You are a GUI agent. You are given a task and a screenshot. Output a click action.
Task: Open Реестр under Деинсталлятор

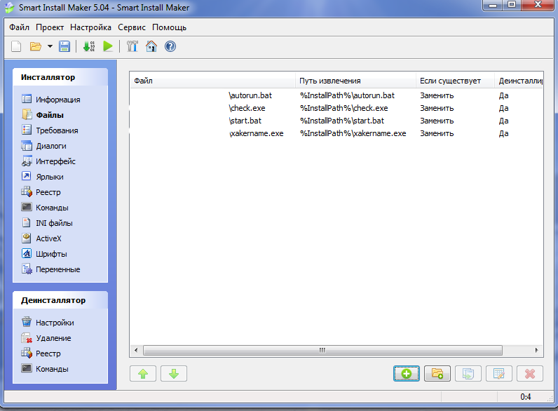point(48,353)
